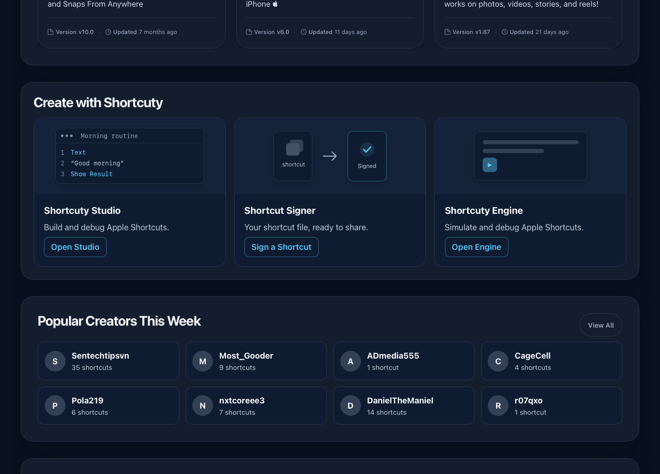Click the clock icon beside Updated 21 days ago
Viewport: 660px width, 474px height.
point(505,32)
